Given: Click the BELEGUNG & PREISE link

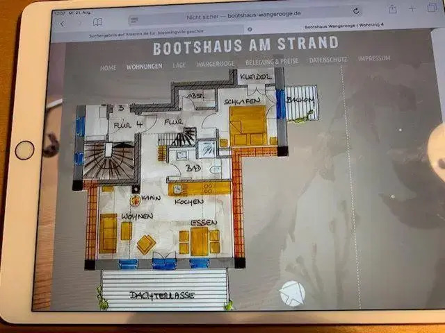Looking at the screenshot, I should [x=273, y=62].
